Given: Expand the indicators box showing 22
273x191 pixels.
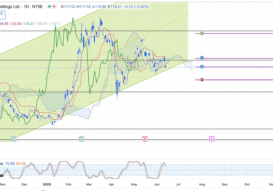Looking at the screenshot, I should pos(2,13).
